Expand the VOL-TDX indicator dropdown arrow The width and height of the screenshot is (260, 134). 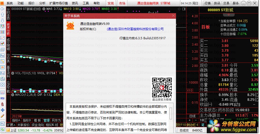point(13,73)
